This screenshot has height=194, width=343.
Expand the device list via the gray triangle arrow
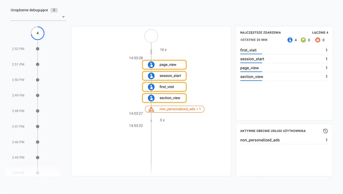tap(64, 17)
